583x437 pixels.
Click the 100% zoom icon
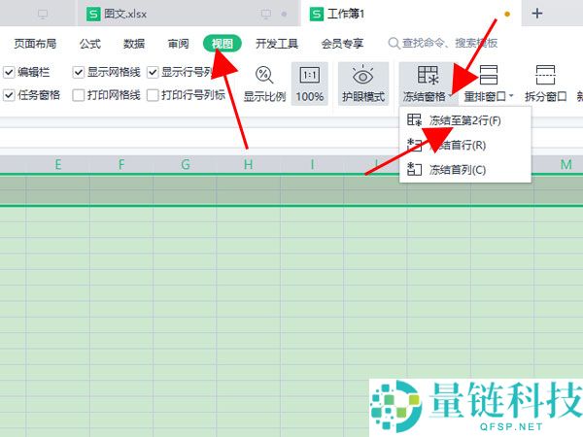pyautogui.click(x=310, y=76)
